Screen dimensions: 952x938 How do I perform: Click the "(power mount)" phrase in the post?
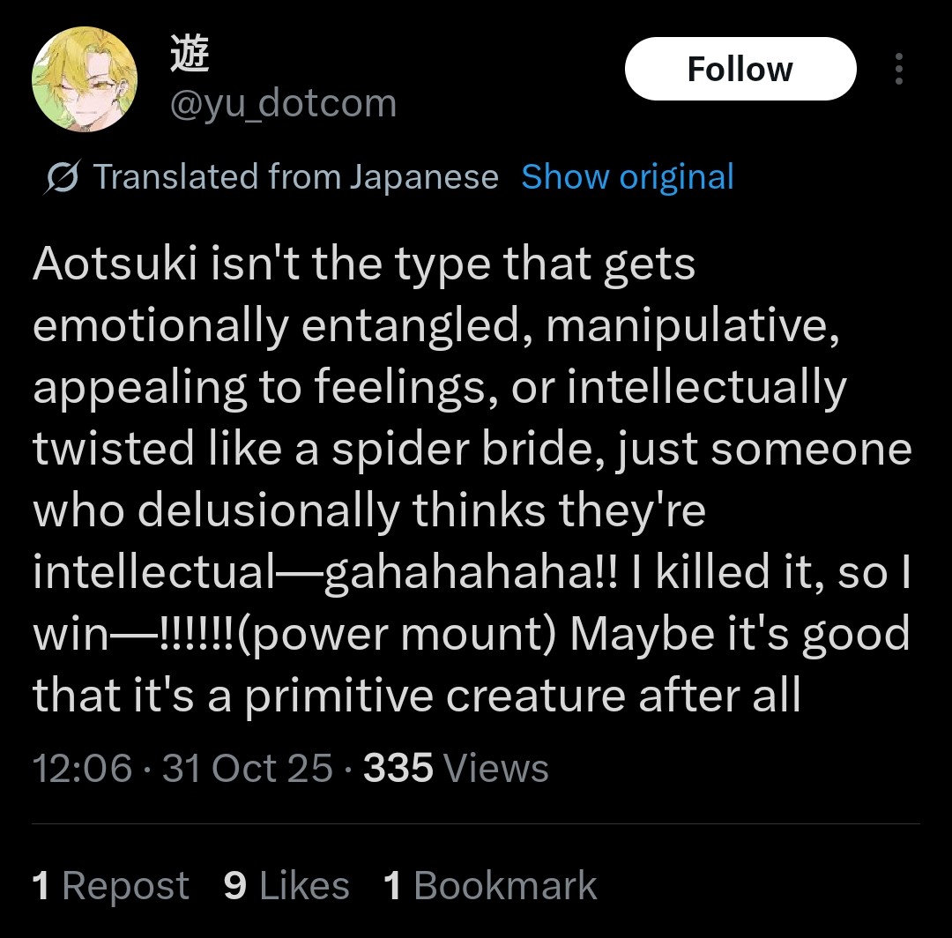[x=397, y=635]
